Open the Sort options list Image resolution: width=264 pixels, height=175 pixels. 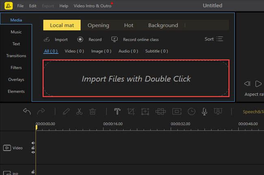pos(214,39)
